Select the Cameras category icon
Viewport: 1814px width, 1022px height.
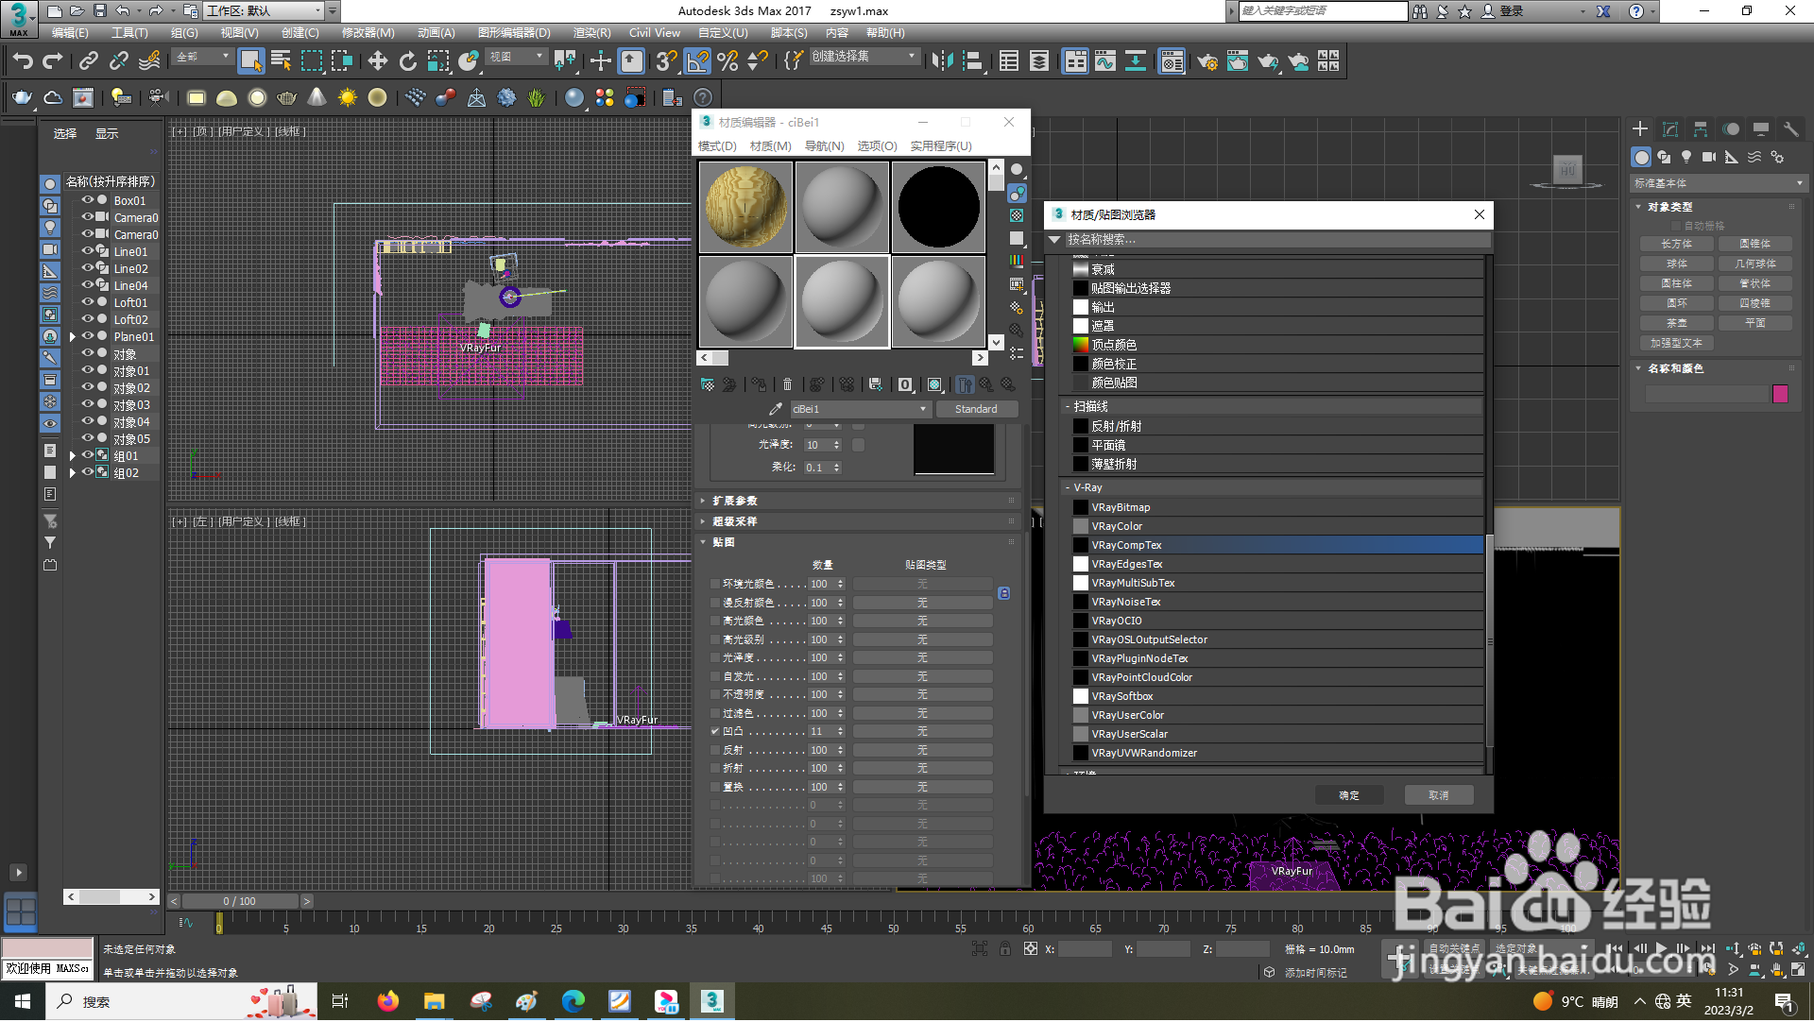coord(1709,157)
